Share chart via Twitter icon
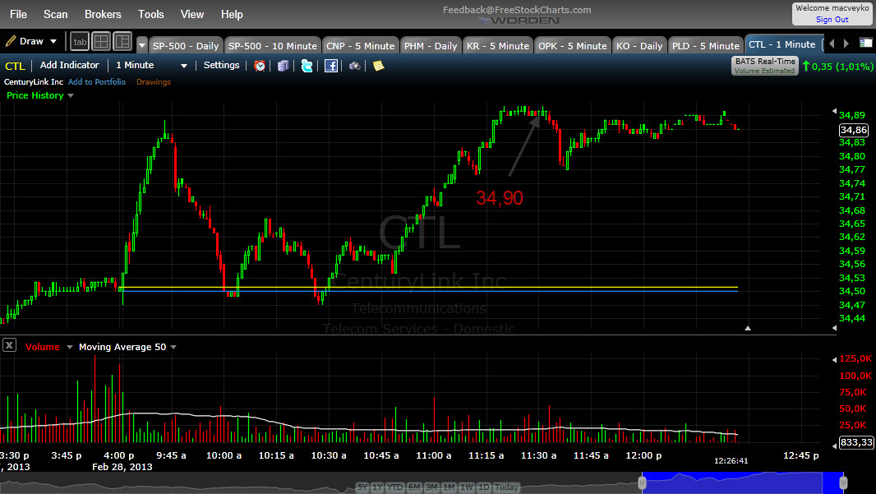The width and height of the screenshot is (876, 494). point(307,66)
